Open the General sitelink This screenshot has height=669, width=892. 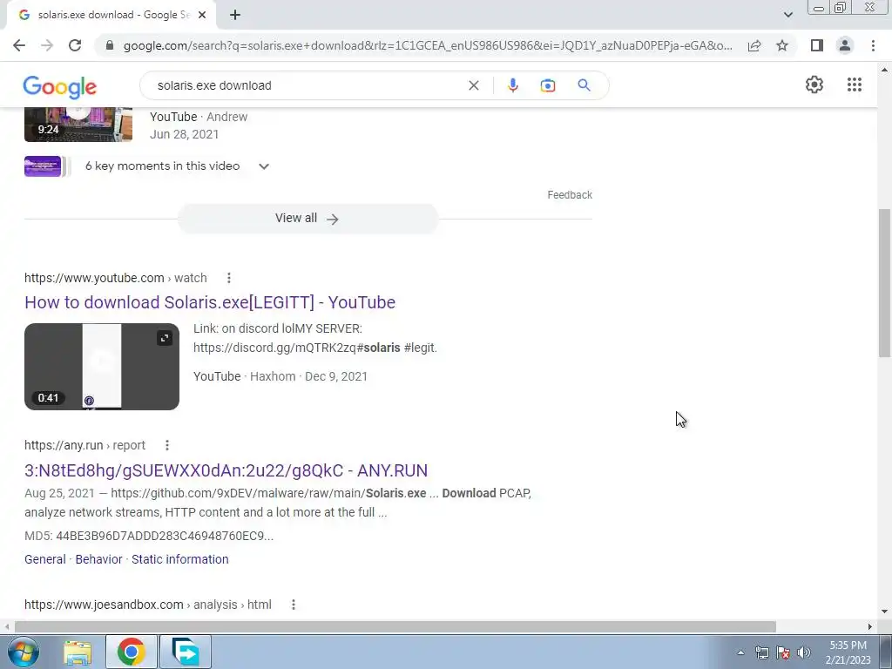(45, 559)
